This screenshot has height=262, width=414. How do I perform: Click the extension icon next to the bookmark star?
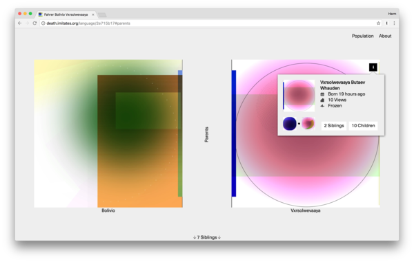point(387,23)
